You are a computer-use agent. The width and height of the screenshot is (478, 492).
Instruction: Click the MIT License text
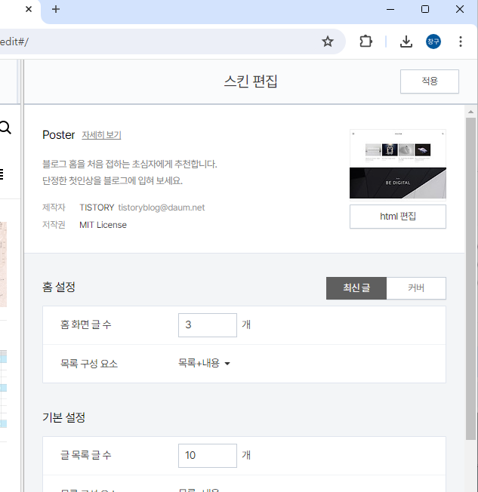(103, 225)
